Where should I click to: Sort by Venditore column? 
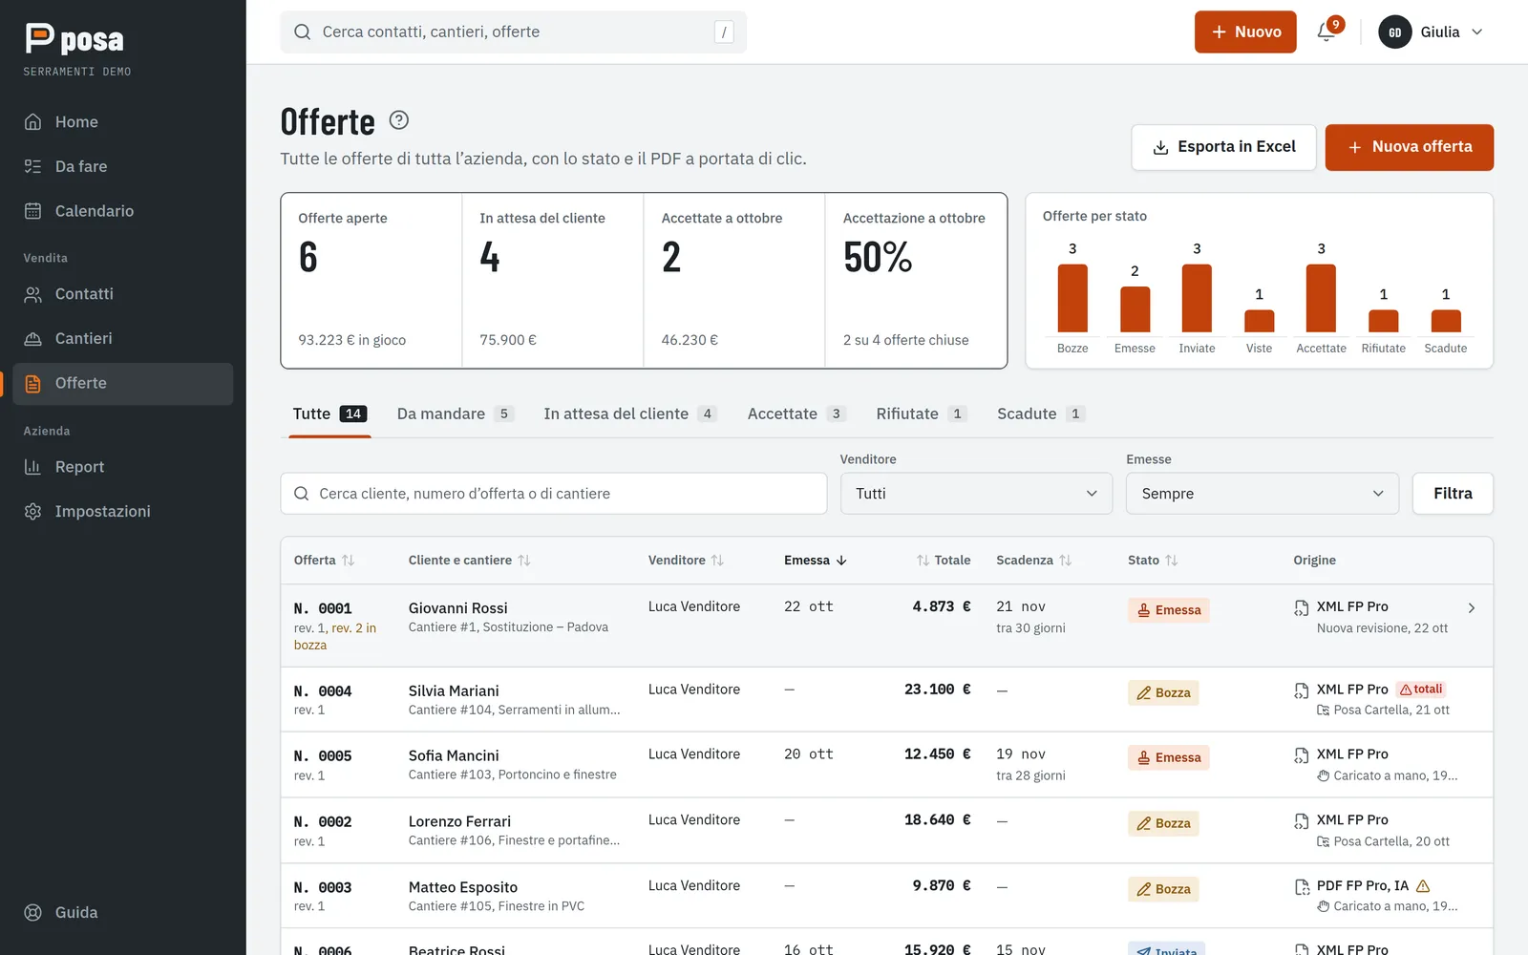[x=686, y=561]
